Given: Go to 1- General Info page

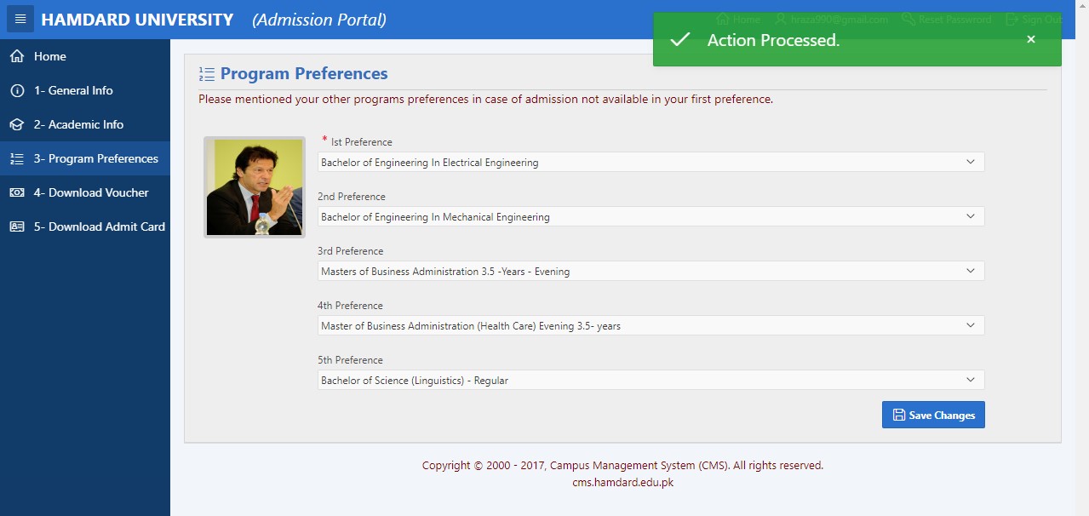Looking at the screenshot, I should click(x=80, y=90).
